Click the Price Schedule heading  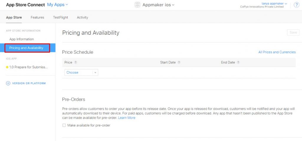[x=78, y=52]
